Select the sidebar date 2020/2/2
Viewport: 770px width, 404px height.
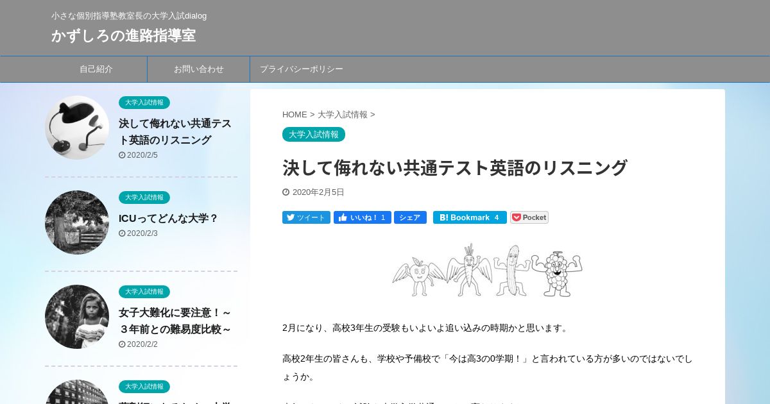(x=139, y=344)
